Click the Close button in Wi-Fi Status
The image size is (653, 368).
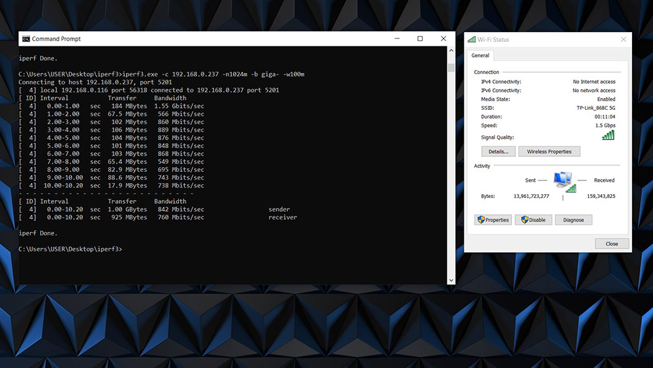[612, 243]
